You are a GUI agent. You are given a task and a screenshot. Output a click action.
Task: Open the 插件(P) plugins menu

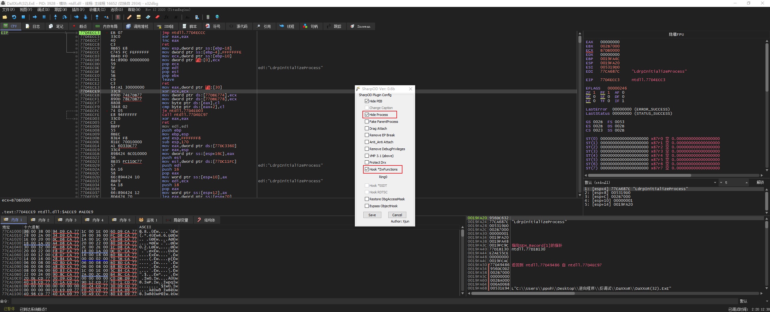(x=78, y=10)
